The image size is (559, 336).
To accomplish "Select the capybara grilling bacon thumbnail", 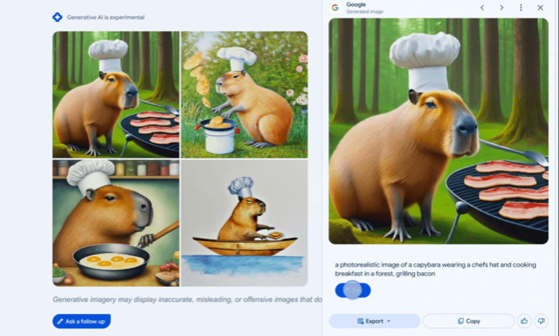I will click(116, 95).
